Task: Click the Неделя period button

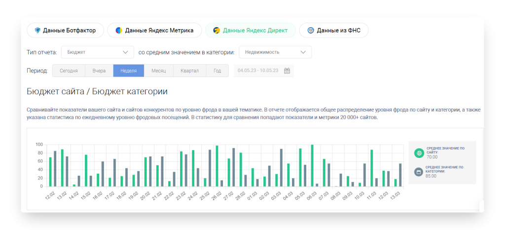Action: [x=128, y=71]
